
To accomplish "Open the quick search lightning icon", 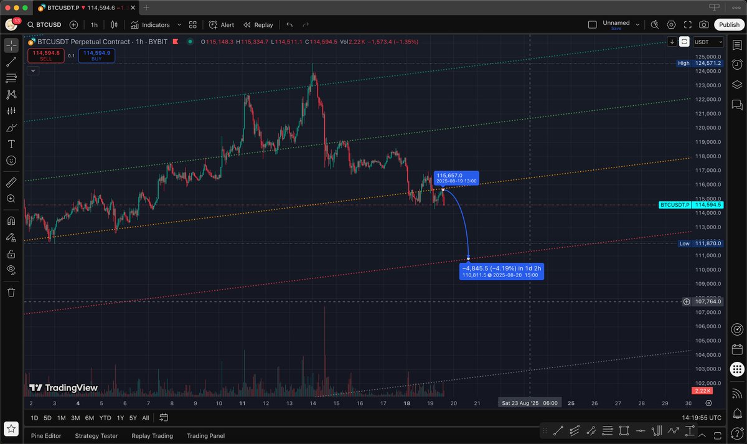I will tap(655, 25).
